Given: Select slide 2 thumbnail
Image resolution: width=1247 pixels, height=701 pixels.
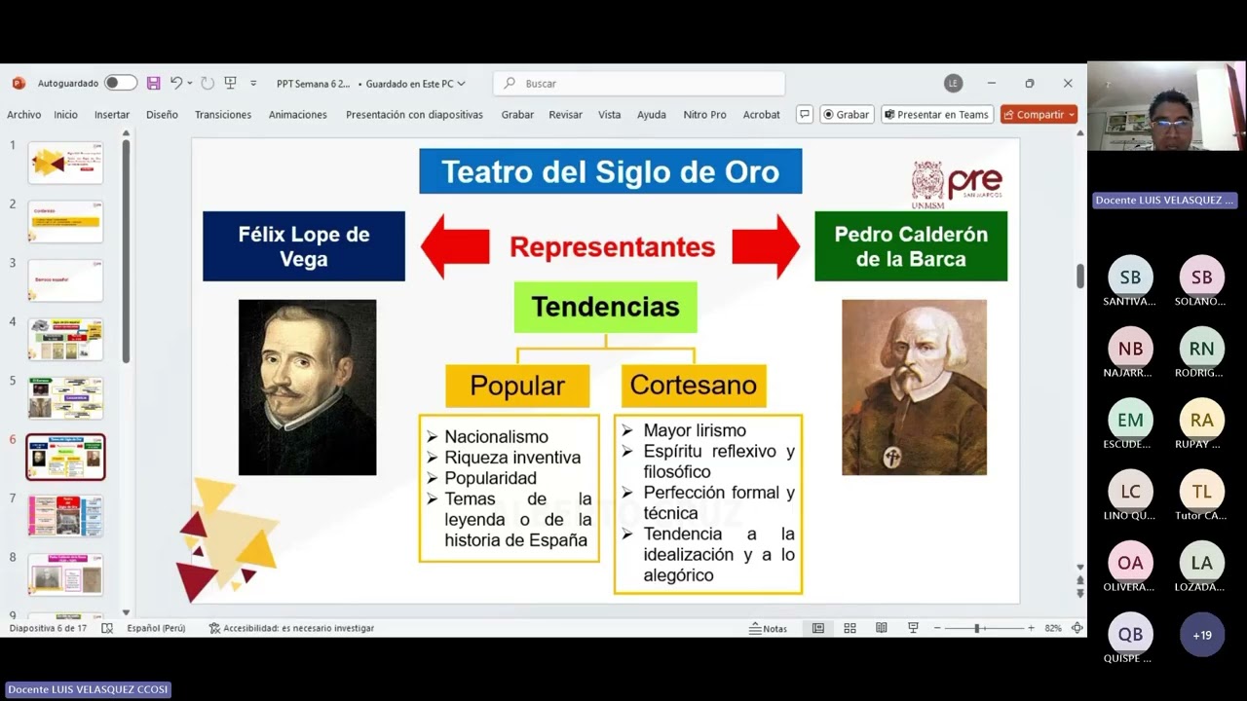Looking at the screenshot, I should 65,222.
